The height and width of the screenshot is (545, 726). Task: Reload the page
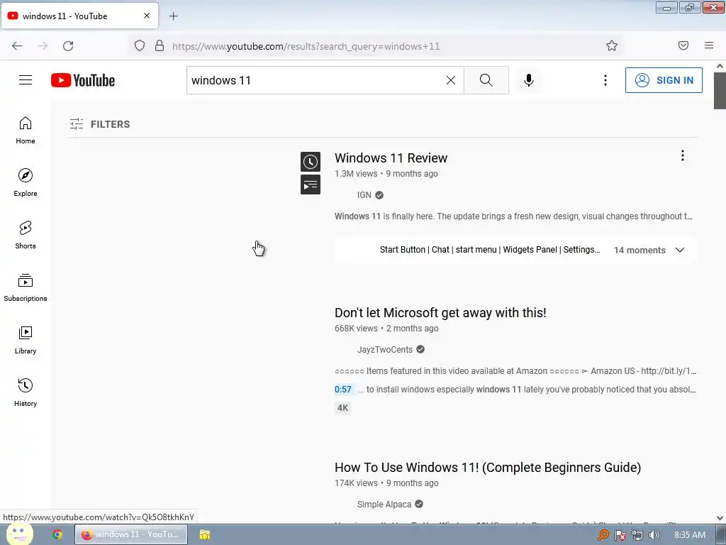[x=68, y=46]
